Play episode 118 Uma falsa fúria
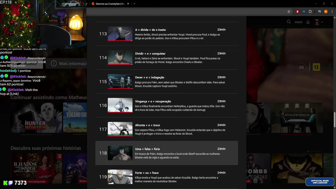Screen dimensions: 336x189 click(x=166, y=153)
